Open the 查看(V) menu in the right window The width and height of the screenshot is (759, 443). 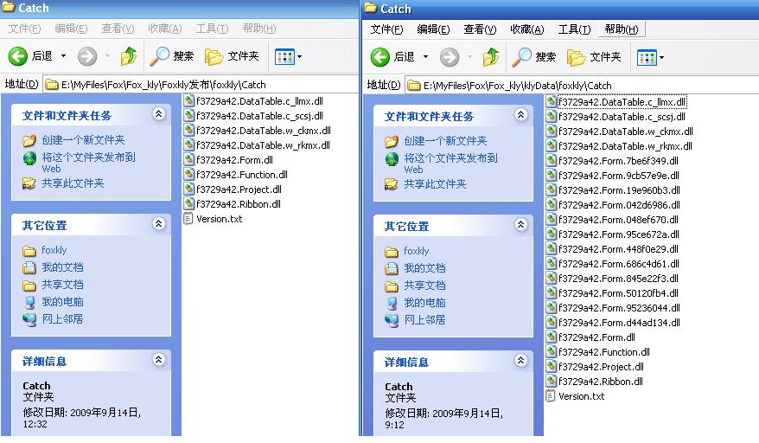pyautogui.click(x=480, y=29)
